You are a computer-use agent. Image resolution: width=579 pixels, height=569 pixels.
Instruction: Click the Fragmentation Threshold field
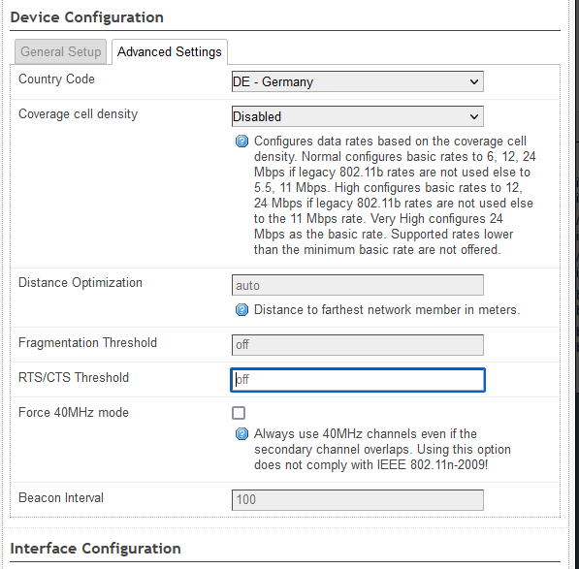[358, 345]
